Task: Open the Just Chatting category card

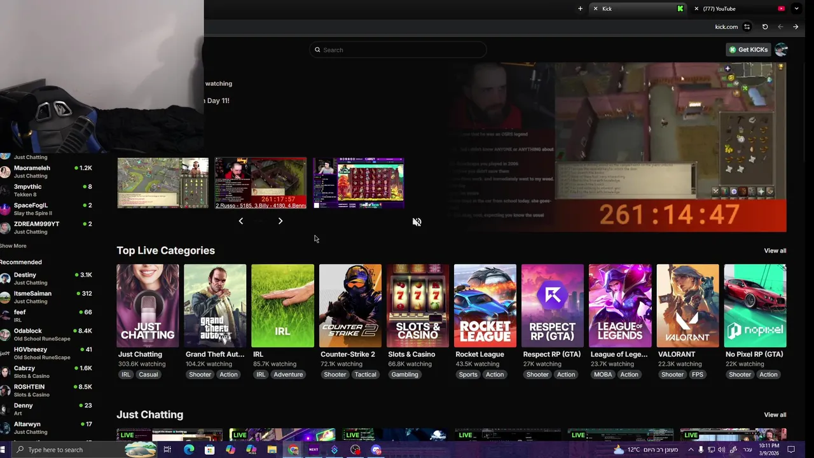Action: point(148,306)
